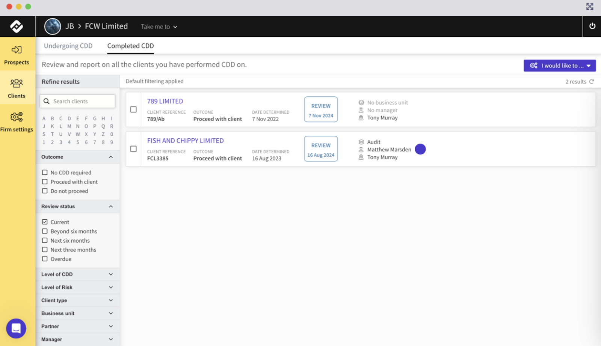Screen dimensions: 601x346
Task: Open the Prospects section in sidebar
Action: (17, 55)
